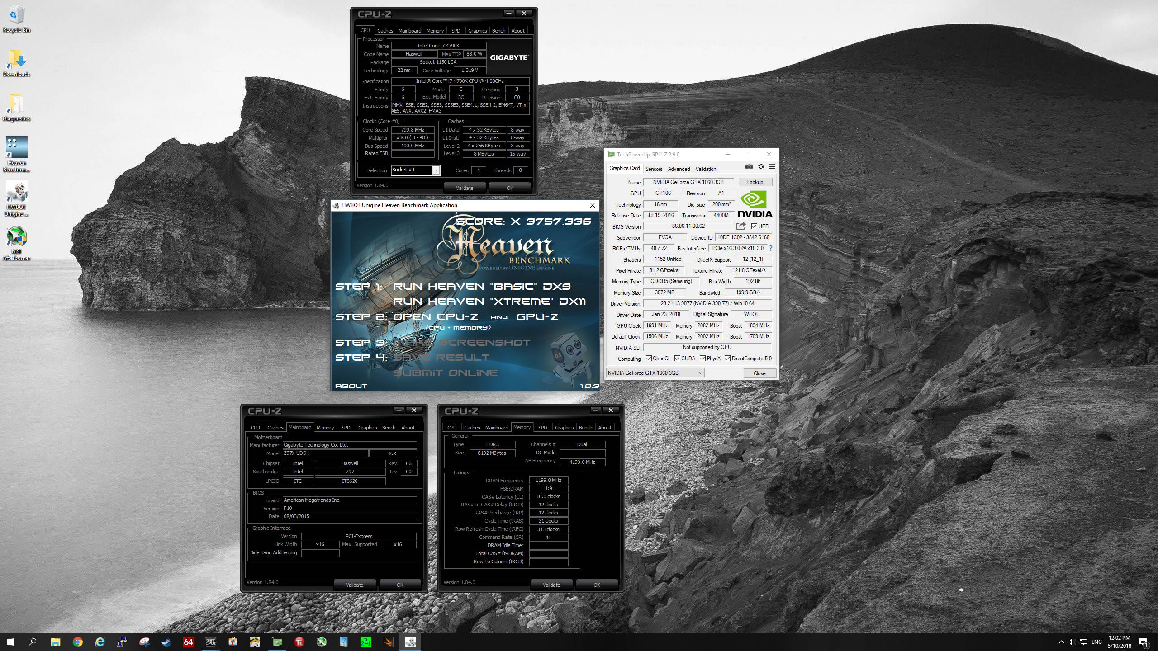Open File Explorer from taskbar
The height and width of the screenshot is (651, 1158).
click(x=55, y=642)
